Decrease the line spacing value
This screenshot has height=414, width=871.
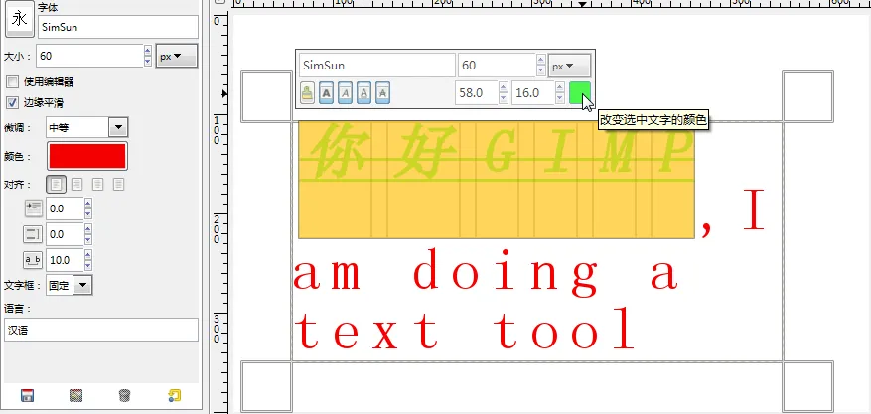coord(88,239)
